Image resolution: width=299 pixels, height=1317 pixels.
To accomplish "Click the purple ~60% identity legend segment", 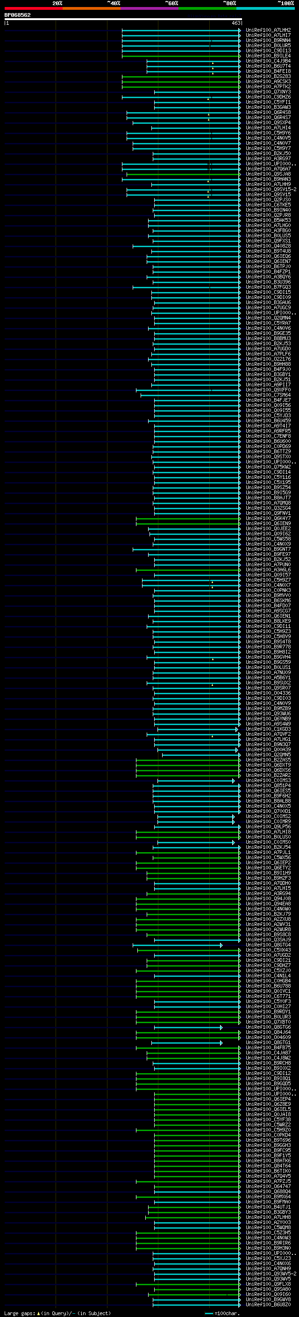I will tap(150, 8).
